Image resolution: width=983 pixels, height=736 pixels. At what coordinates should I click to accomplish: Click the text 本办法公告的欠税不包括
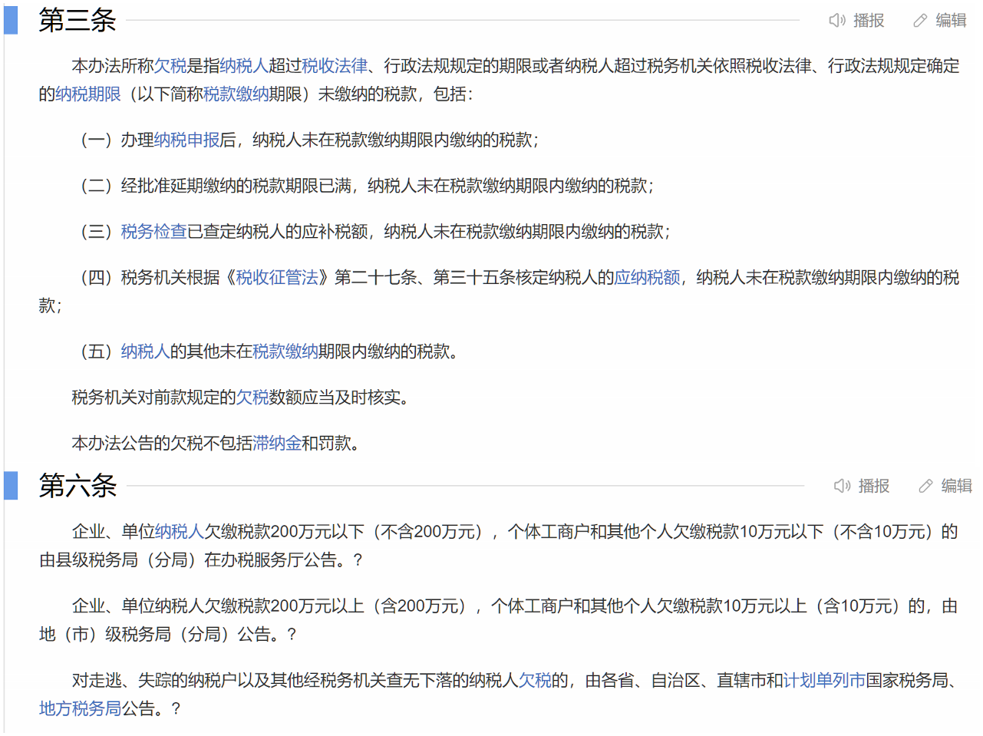[162, 444]
